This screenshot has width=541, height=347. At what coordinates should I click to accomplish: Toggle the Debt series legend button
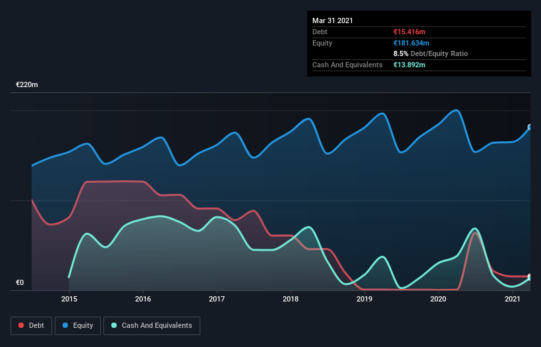pos(32,326)
